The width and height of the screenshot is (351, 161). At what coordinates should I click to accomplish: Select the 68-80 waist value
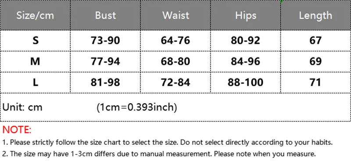(x=175, y=61)
